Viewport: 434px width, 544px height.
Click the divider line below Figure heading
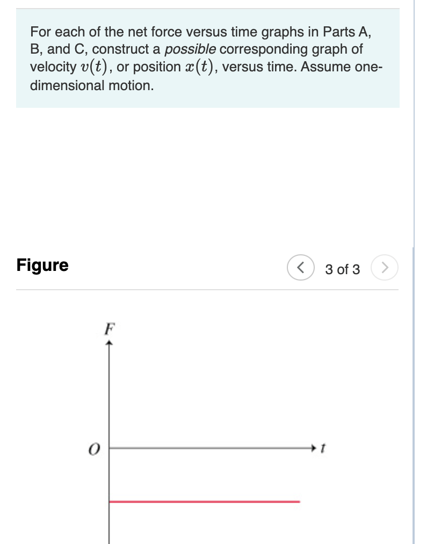(x=207, y=289)
